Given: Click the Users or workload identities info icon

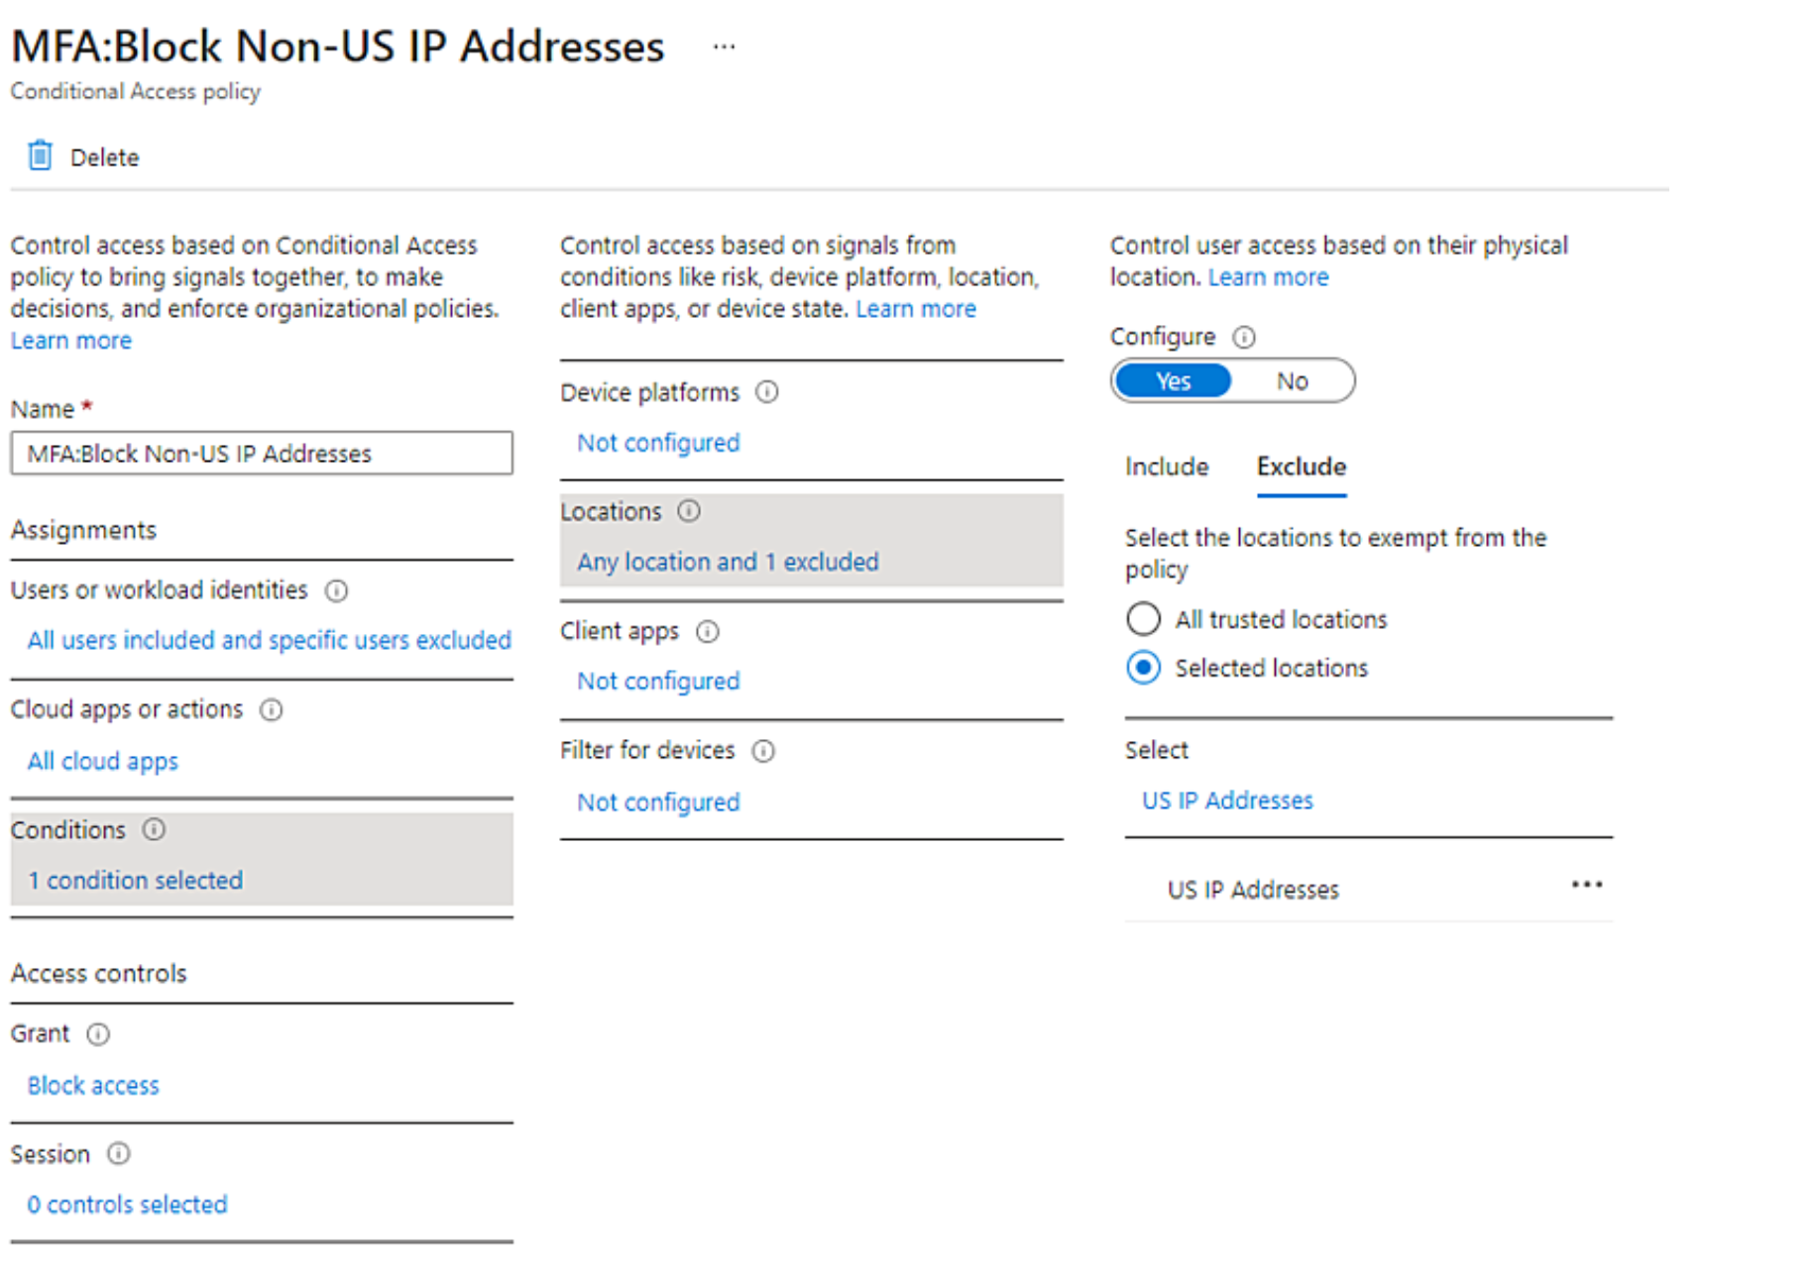Looking at the screenshot, I should coord(336,590).
